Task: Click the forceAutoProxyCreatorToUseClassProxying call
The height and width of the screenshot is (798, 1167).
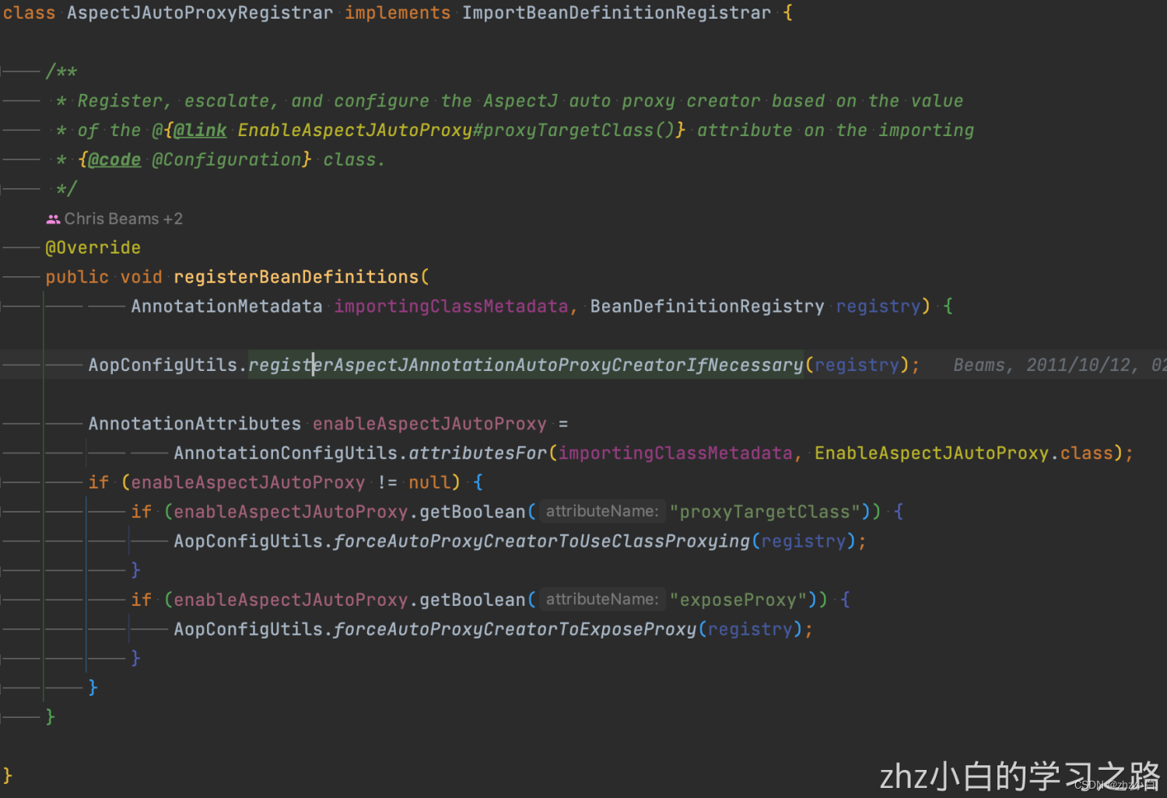Action: point(541,541)
